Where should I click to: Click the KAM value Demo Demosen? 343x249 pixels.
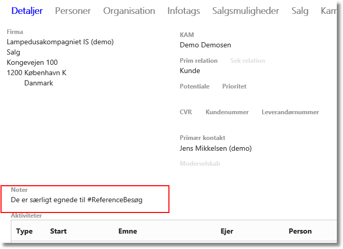[x=205, y=45]
